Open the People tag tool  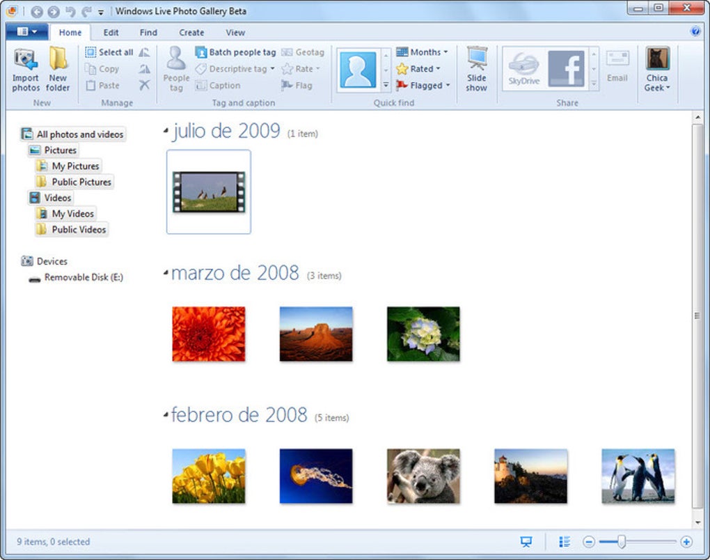[x=176, y=70]
